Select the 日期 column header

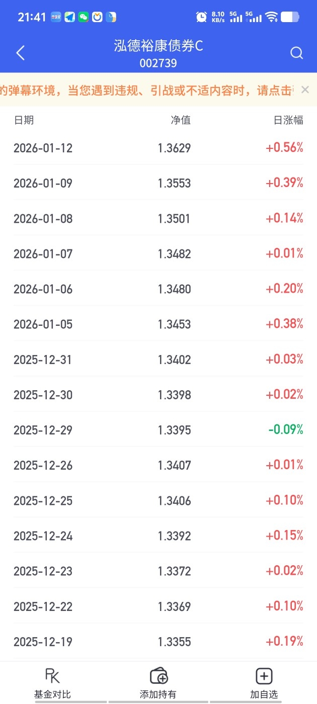(24, 120)
